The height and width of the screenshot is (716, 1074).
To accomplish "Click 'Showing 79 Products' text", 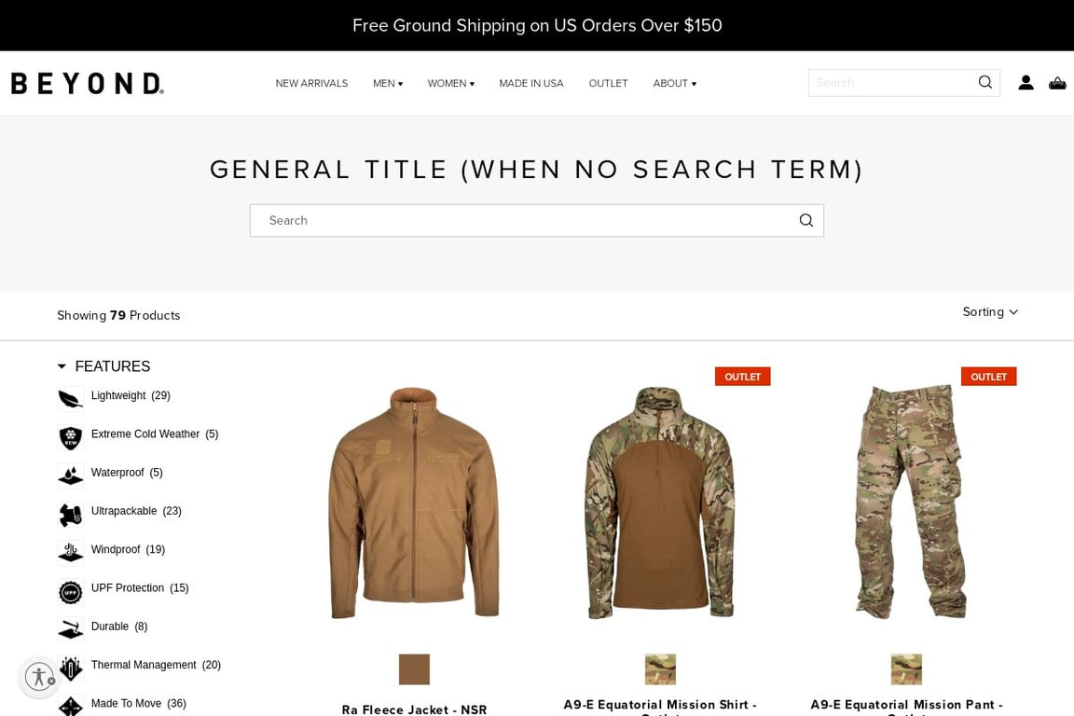I will click(118, 315).
